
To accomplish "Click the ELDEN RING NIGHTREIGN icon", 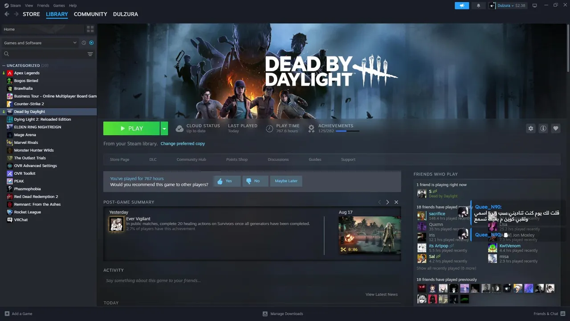I will [x=10, y=127].
